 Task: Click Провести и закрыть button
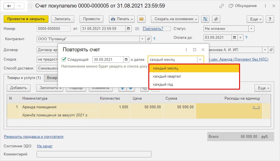click(26, 19)
